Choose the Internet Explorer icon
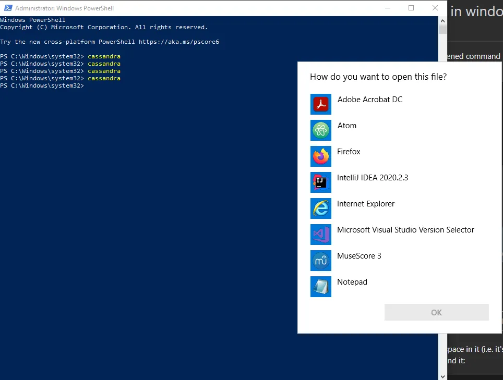503x380 pixels. (320, 209)
